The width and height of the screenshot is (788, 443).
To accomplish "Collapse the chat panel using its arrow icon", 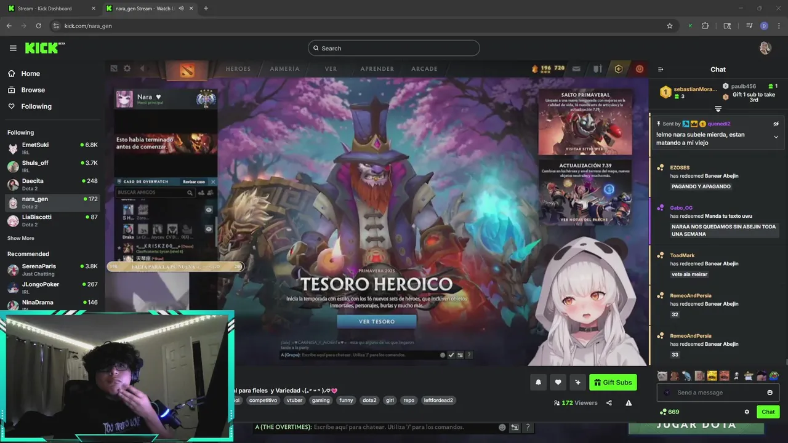I will pos(661,70).
